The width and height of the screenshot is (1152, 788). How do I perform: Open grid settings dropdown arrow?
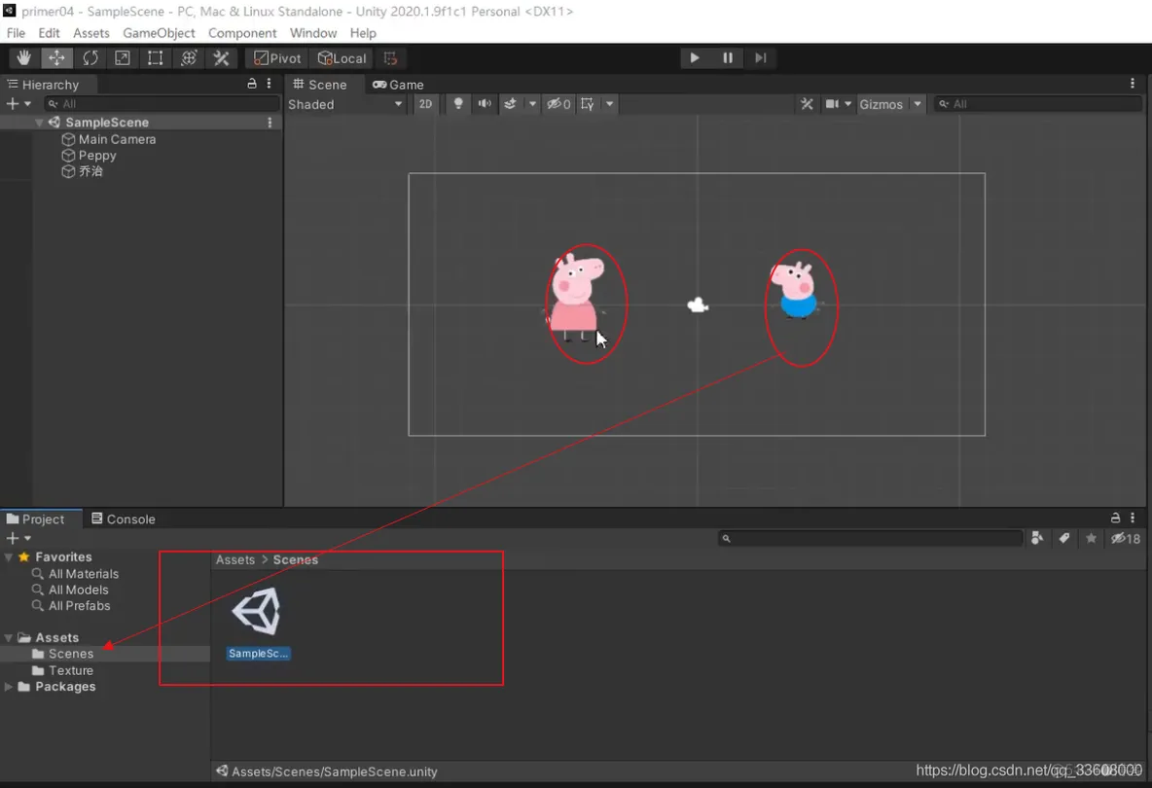[x=609, y=104]
